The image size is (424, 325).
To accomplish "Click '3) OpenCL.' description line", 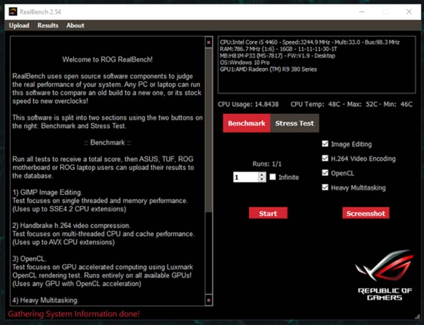I will (29, 259).
